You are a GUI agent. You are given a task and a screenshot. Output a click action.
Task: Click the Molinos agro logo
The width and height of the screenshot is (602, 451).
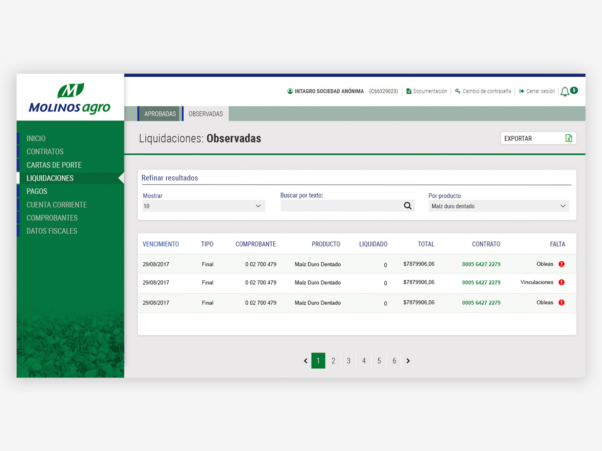point(70,98)
